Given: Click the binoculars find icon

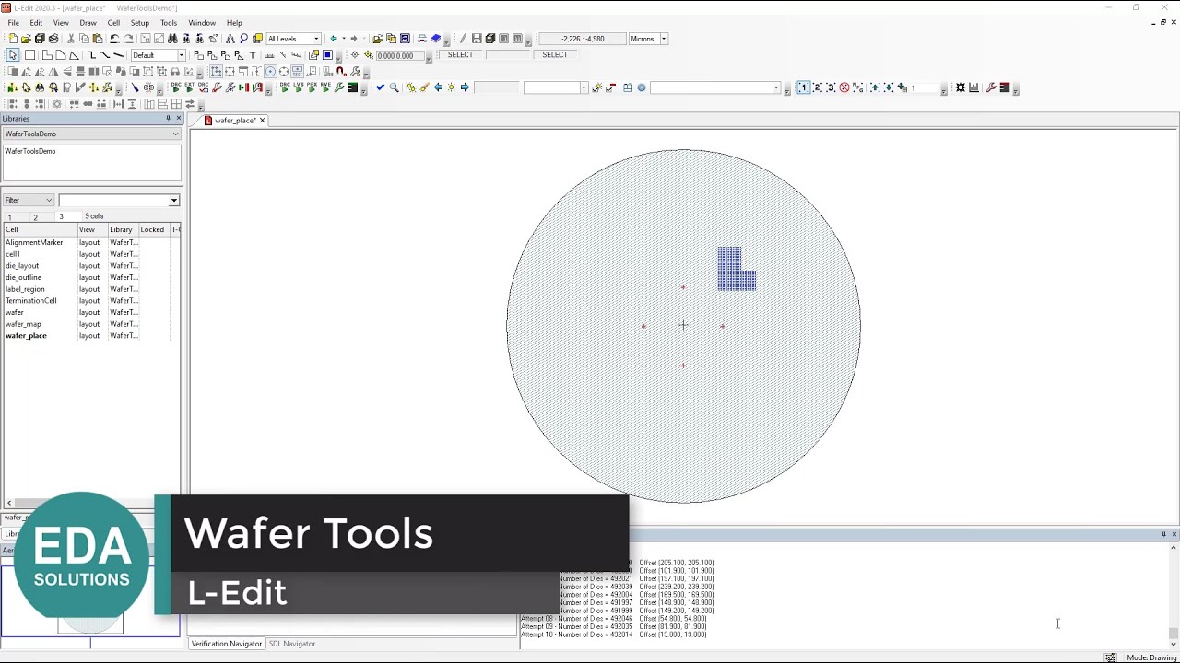Looking at the screenshot, I should coord(172,39).
